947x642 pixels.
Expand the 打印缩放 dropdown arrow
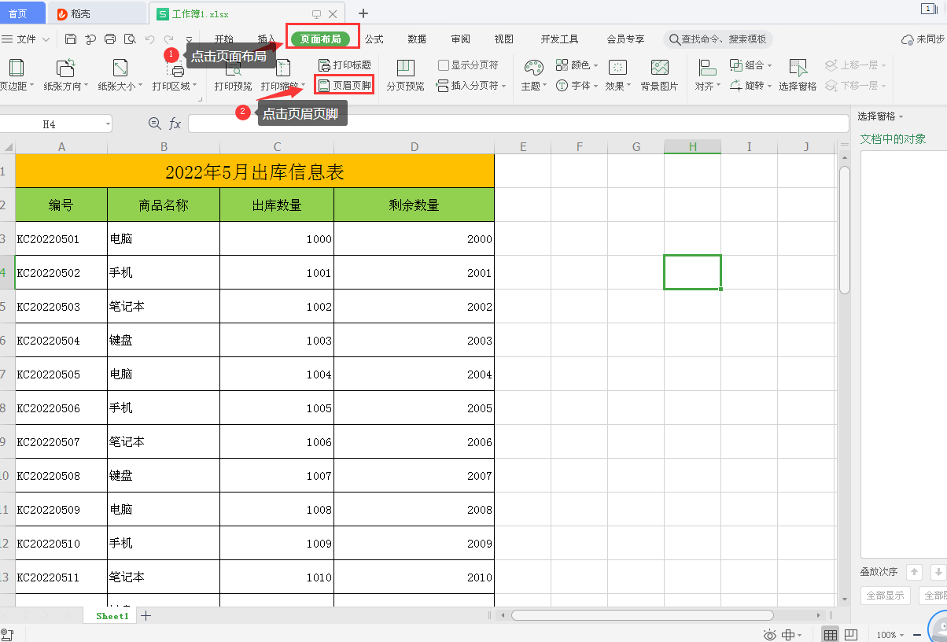click(304, 86)
